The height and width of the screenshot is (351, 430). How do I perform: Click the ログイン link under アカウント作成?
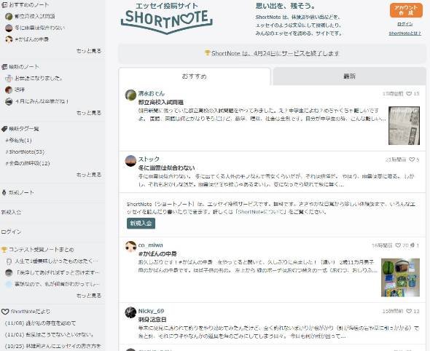click(x=405, y=24)
